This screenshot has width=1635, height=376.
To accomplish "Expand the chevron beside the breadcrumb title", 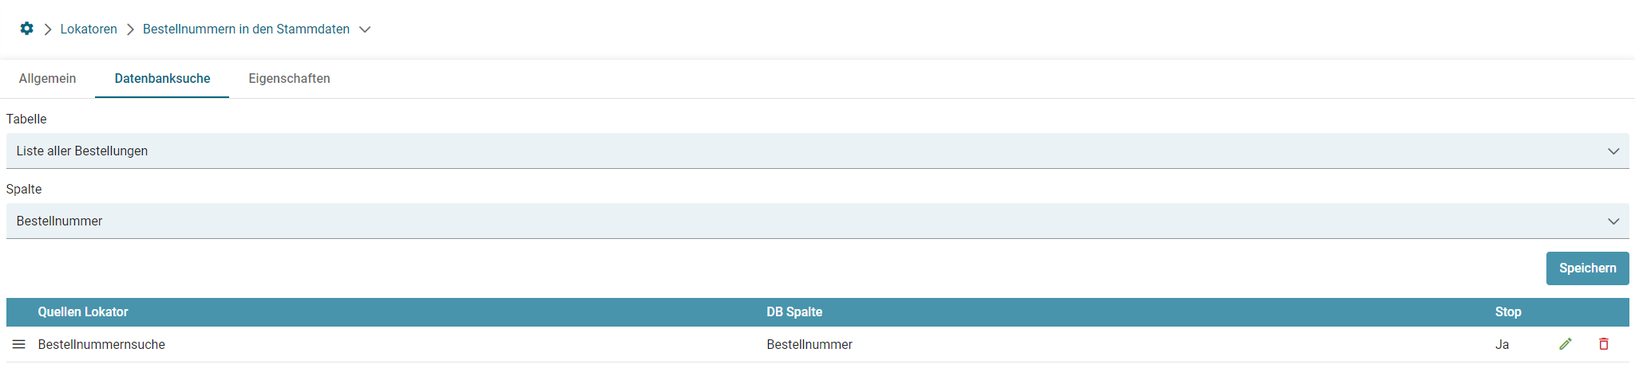I will pyautogui.click(x=365, y=29).
